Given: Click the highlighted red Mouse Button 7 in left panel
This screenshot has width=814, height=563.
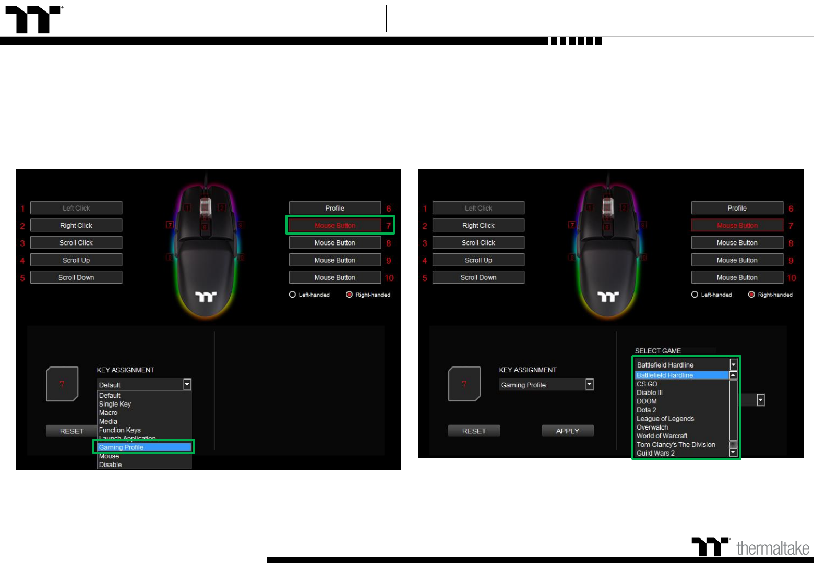Looking at the screenshot, I should click(335, 225).
